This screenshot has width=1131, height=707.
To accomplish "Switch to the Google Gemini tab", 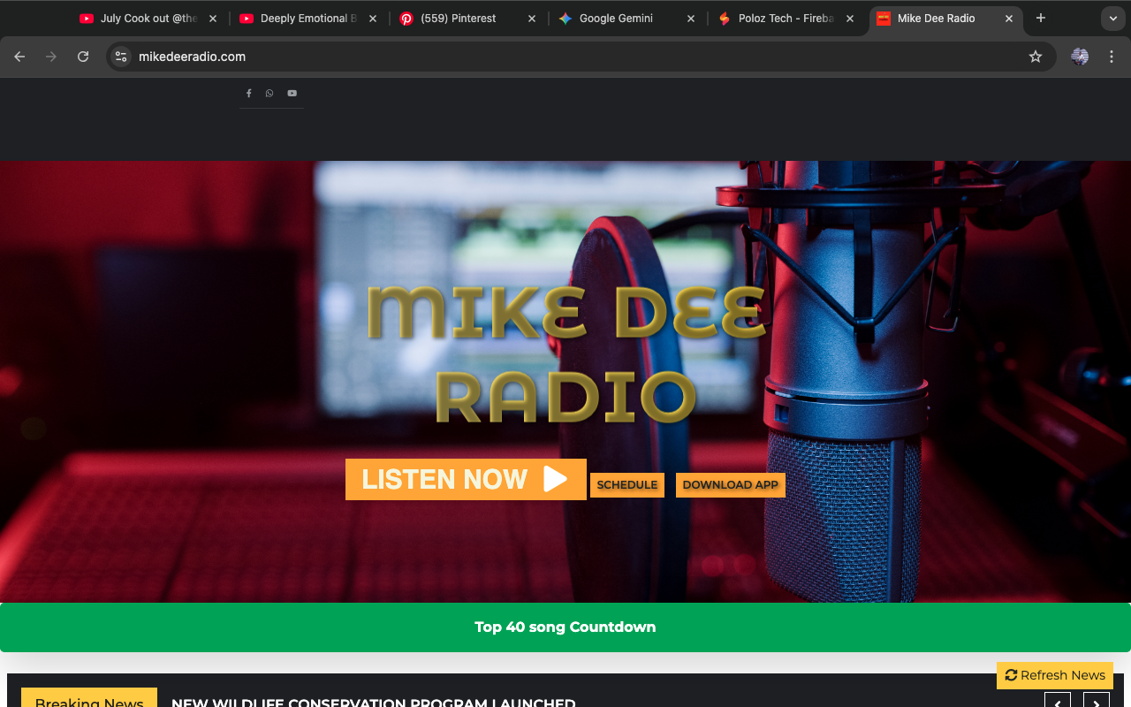I will coord(616,19).
